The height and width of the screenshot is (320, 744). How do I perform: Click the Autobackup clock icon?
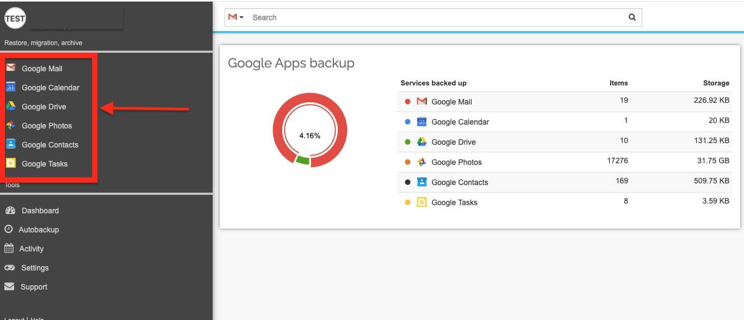tap(9, 230)
